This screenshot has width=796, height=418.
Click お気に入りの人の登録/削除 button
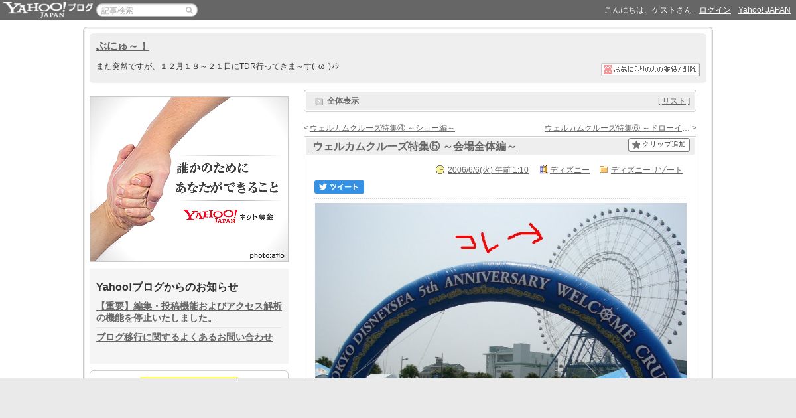(x=650, y=70)
